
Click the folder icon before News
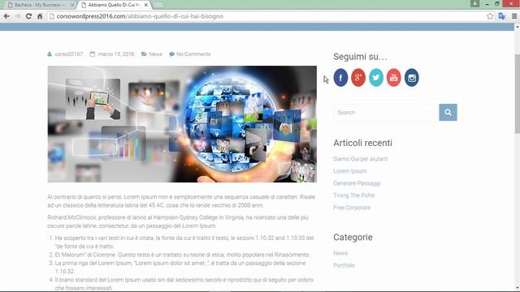click(x=144, y=54)
